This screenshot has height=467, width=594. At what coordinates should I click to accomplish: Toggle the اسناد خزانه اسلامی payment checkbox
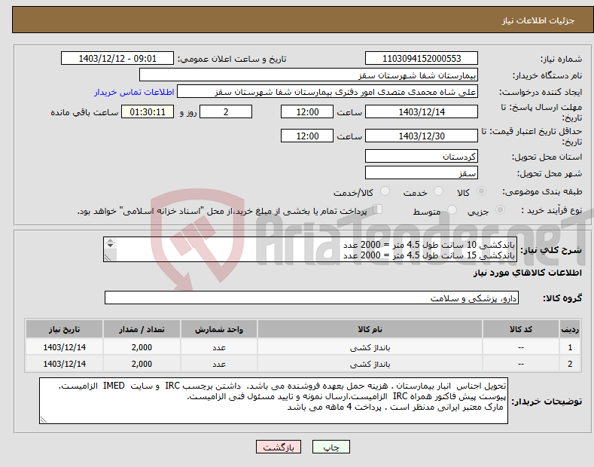tap(378, 209)
